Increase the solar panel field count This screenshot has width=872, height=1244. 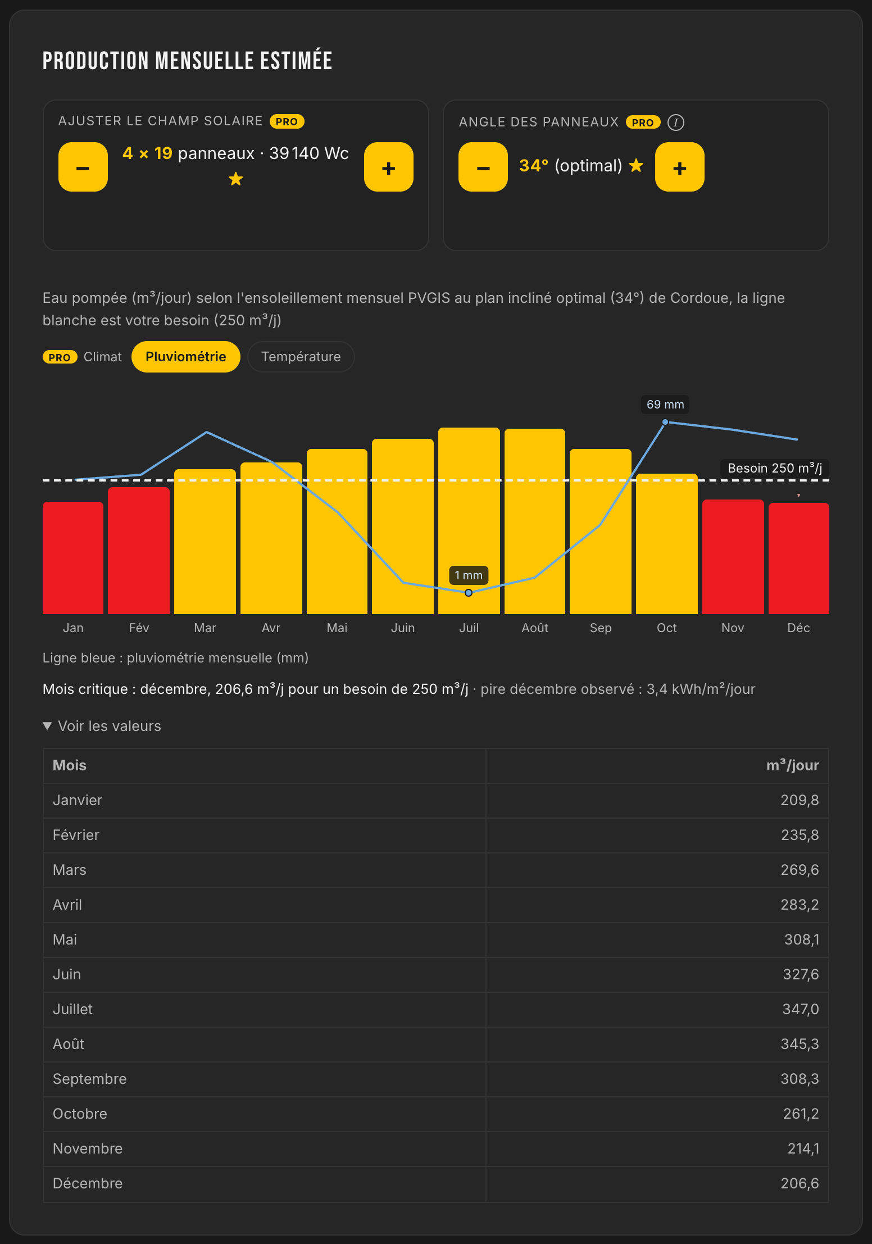[389, 167]
